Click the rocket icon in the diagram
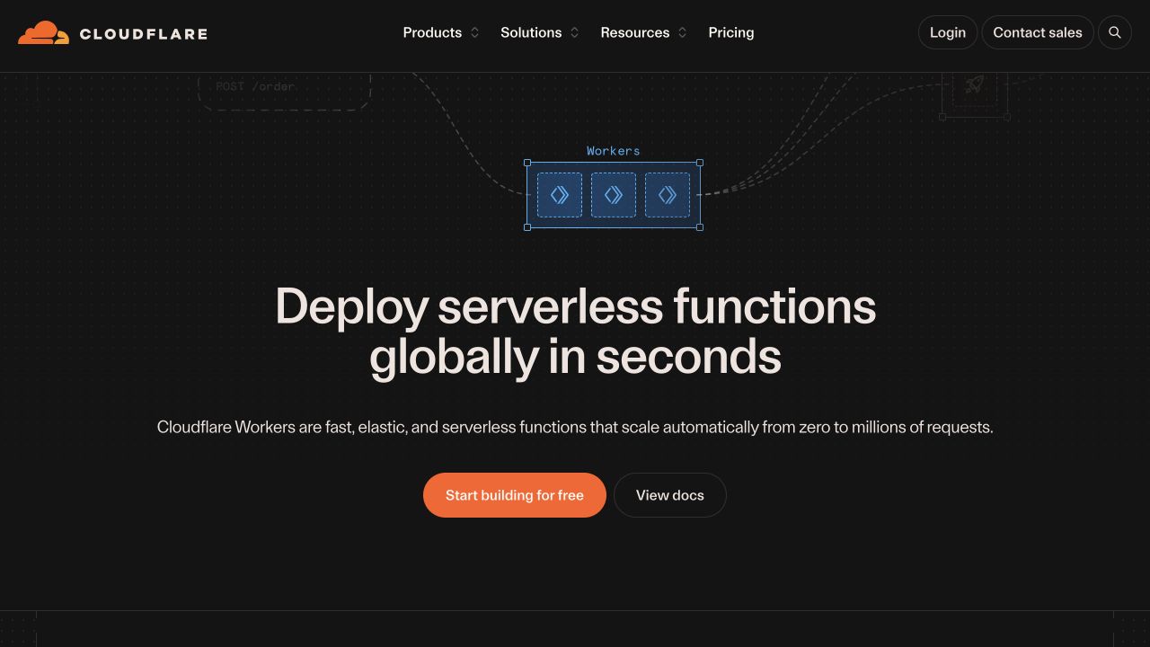 [x=975, y=84]
